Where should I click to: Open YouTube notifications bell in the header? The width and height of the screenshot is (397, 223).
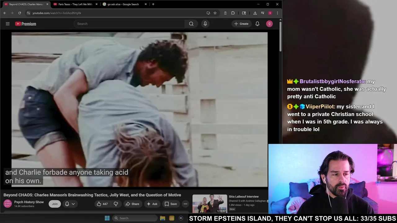pos(257,24)
